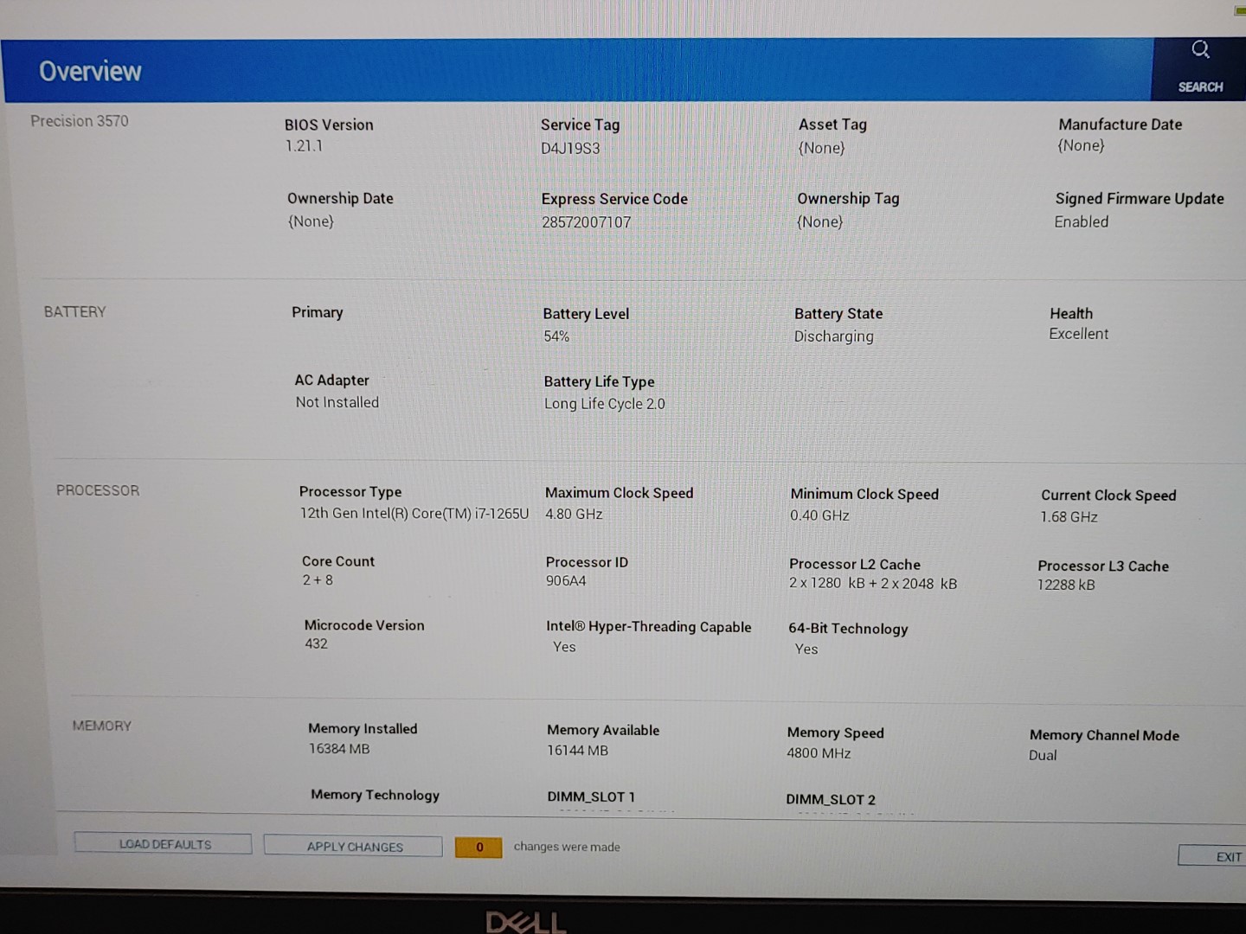This screenshot has width=1246, height=934.
Task: Click the Health Excellent status
Action: [x=1078, y=334]
